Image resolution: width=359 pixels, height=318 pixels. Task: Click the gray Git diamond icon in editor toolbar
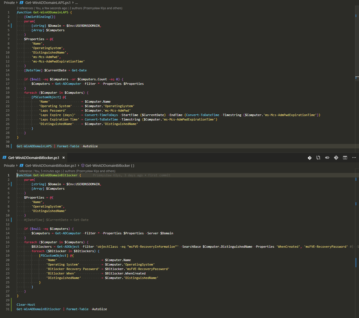coord(336,158)
